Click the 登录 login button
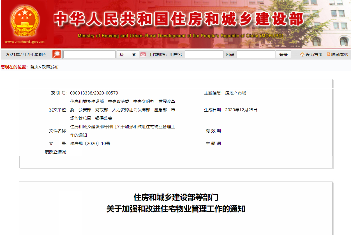 (283, 54)
